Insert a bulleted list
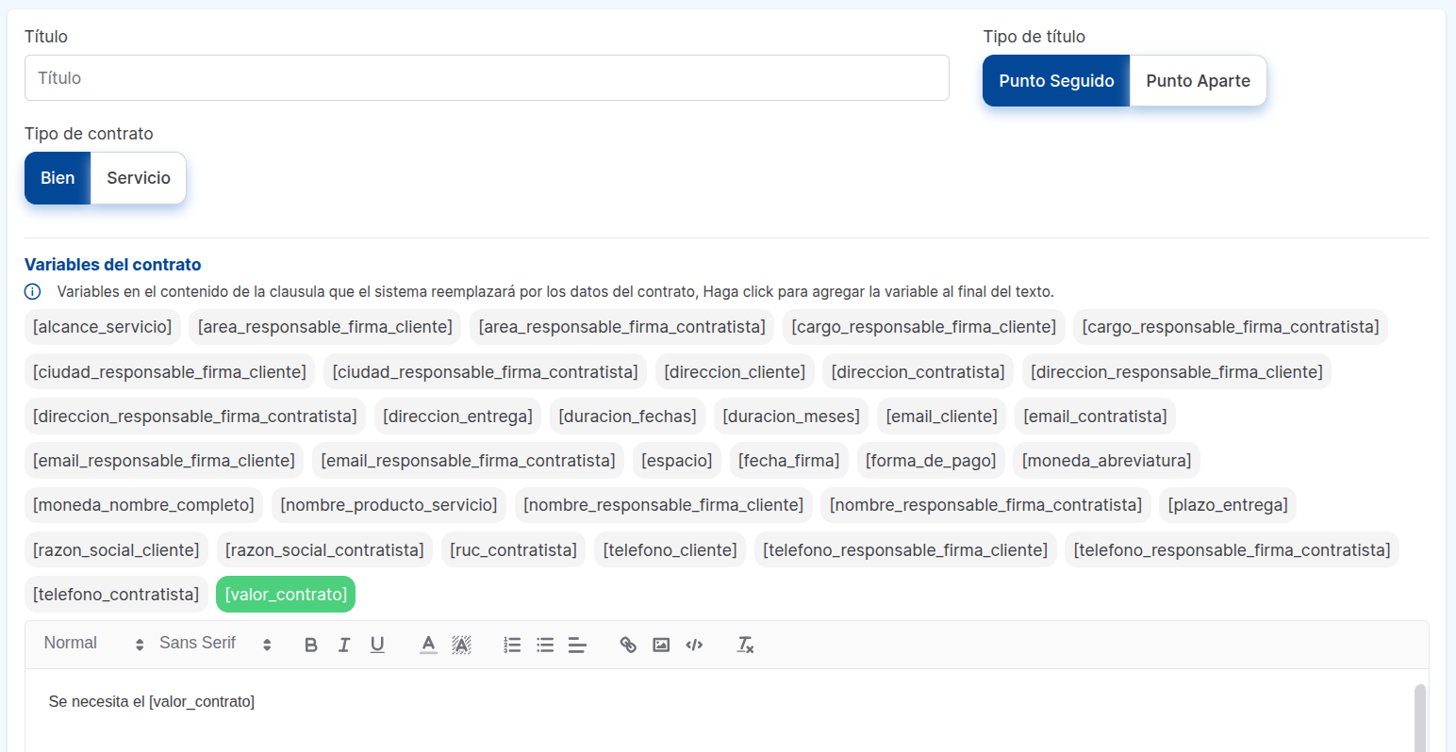 [545, 646]
